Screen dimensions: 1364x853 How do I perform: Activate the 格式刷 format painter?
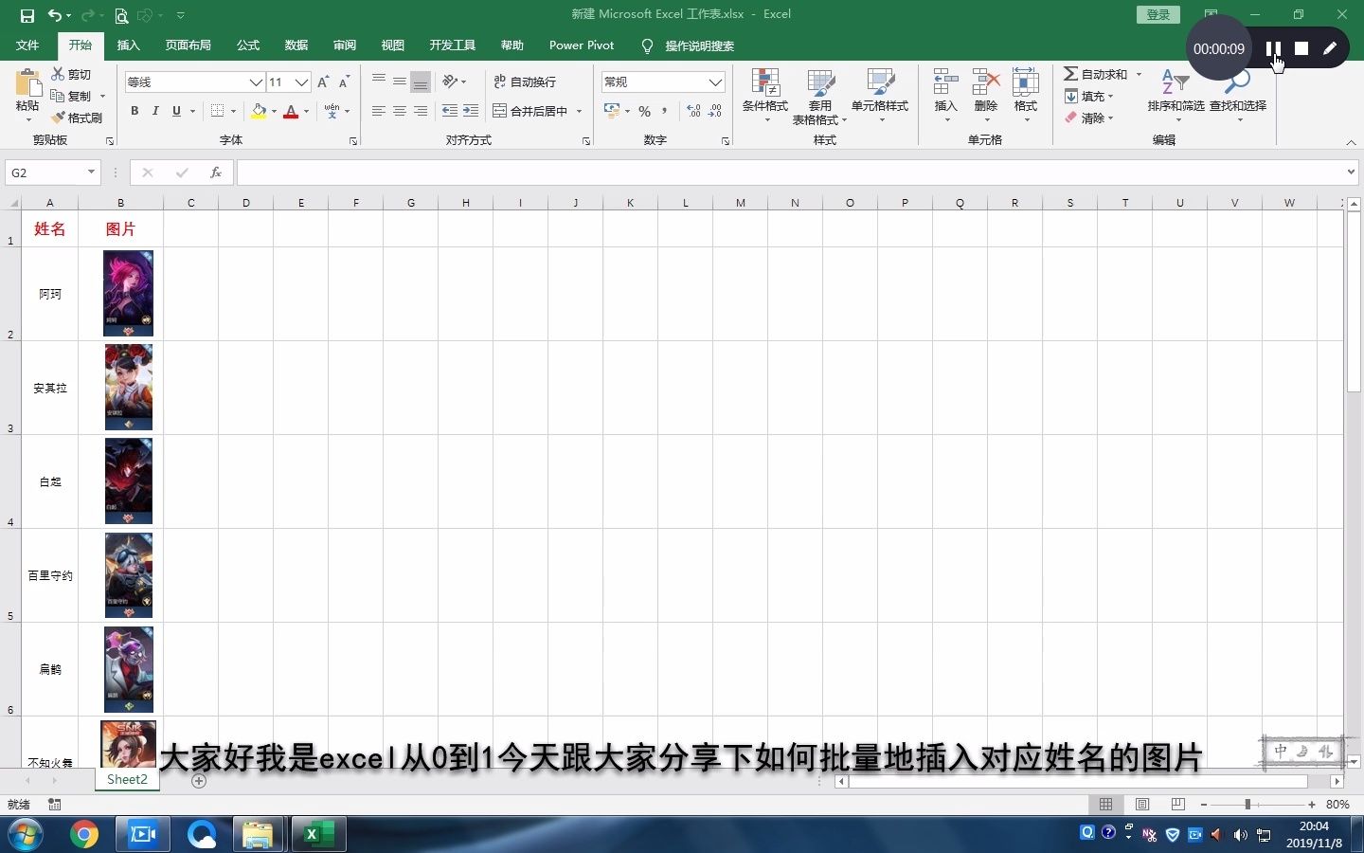[x=77, y=118]
